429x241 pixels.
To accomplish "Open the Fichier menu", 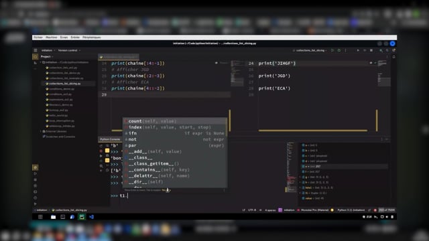I will click(38, 37).
